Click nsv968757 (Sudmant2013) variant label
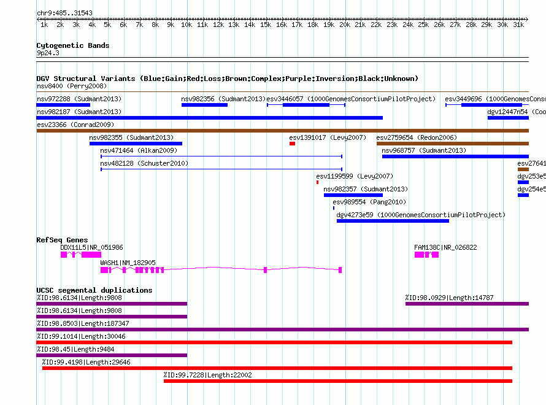The image size is (546, 405). [424, 150]
